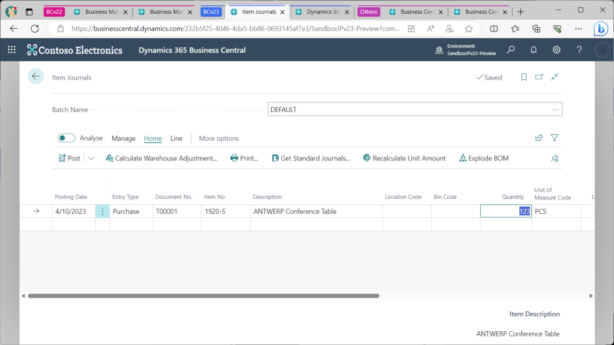614x345 pixels.
Task: Click the Bin Code column header
Action: pyautogui.click(x=445, y=196)
